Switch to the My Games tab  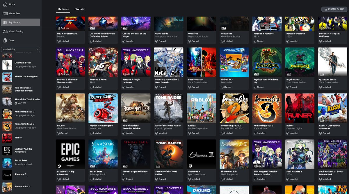click(x=63, y=9)
